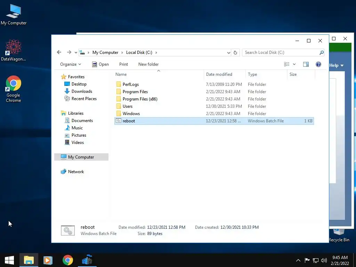
Task: Refresh the Local Disk (C:) view
Action: (x=235, y=53)
